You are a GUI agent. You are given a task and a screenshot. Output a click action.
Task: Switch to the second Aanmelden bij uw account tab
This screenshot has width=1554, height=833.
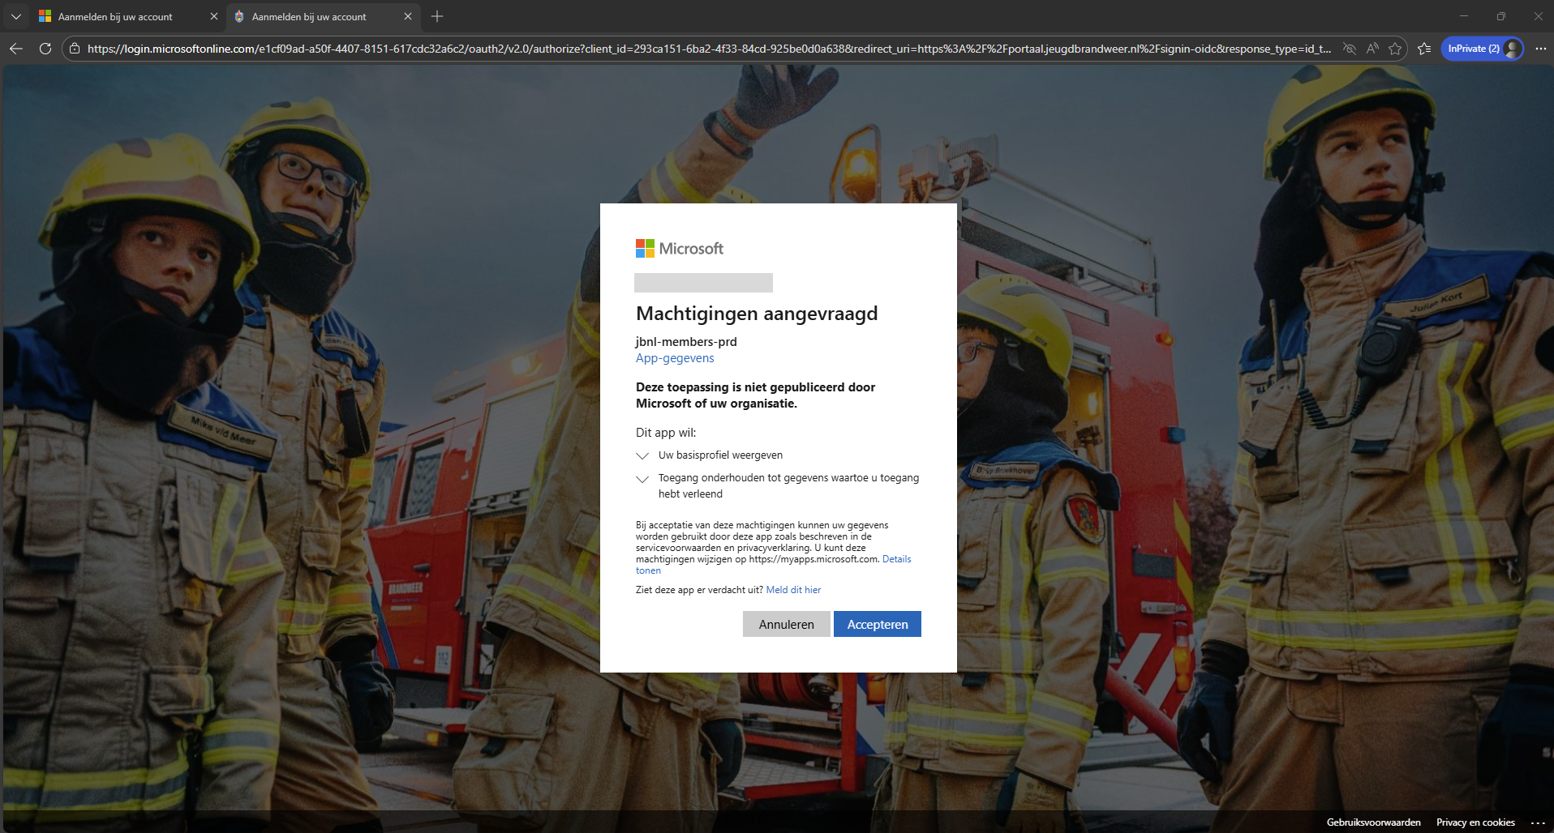click(322, 16)
